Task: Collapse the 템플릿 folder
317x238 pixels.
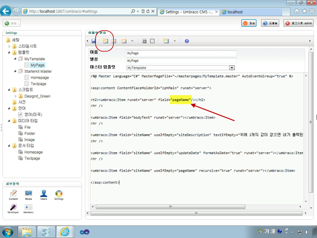Action: (9, 52)
